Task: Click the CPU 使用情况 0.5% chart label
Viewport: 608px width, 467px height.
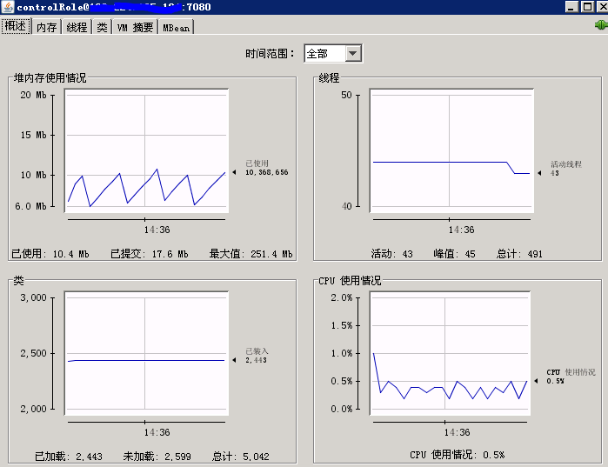Action: click(x=571, y=377)
